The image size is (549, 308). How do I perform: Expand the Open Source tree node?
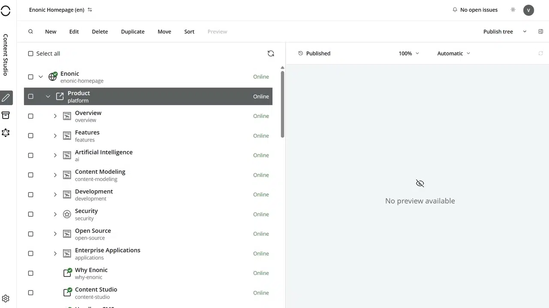click(x=55, y=234)
